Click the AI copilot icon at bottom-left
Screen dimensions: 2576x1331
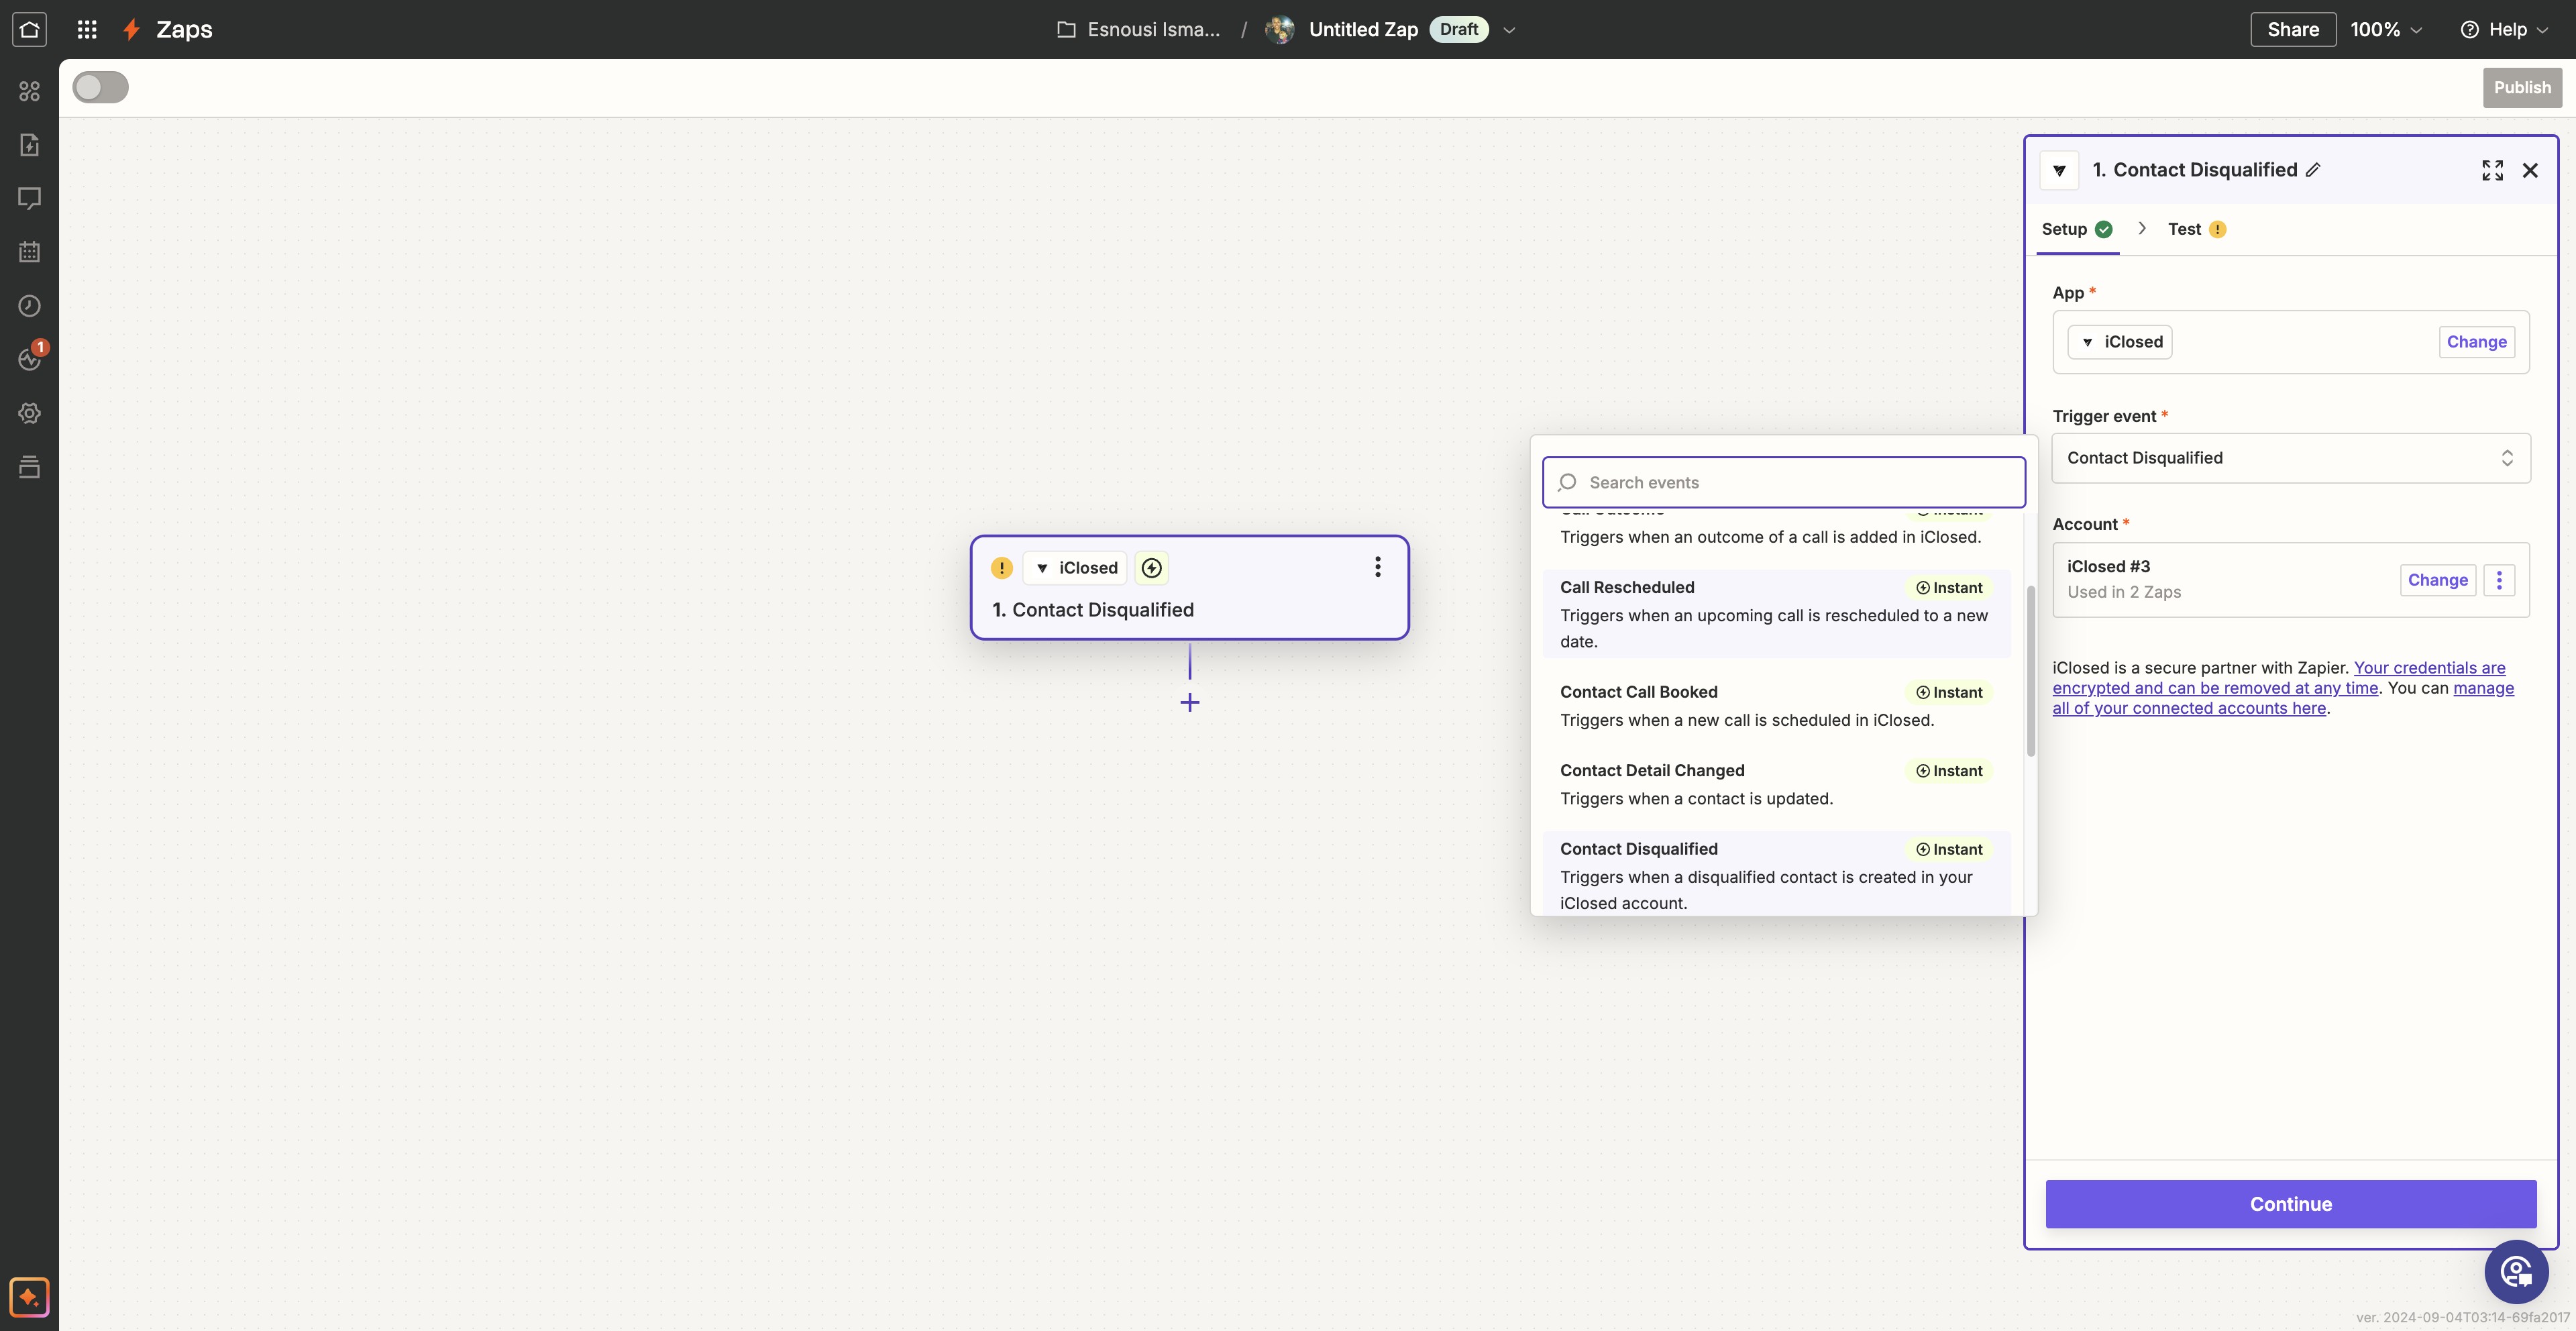click(29, 1297)
